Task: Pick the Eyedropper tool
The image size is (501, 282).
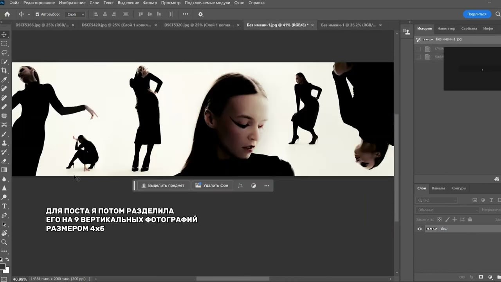Action: point(4,80)
